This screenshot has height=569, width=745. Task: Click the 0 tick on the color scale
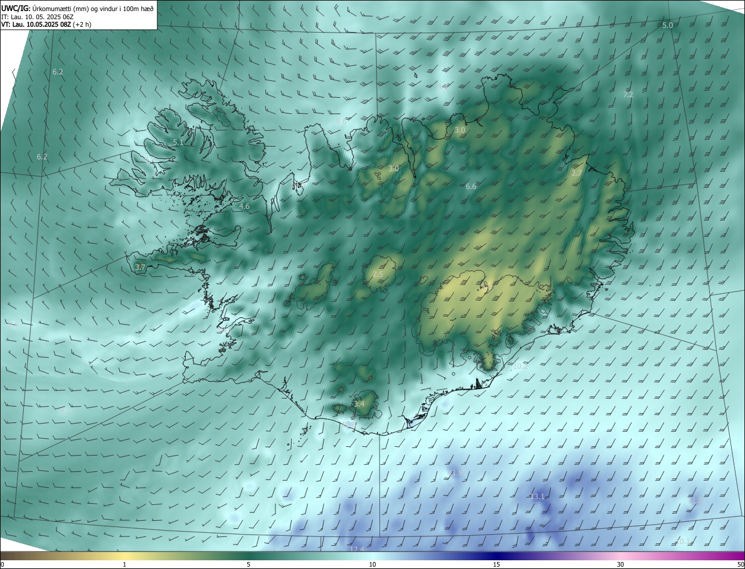pyautogui.click(x=2, y=564)
